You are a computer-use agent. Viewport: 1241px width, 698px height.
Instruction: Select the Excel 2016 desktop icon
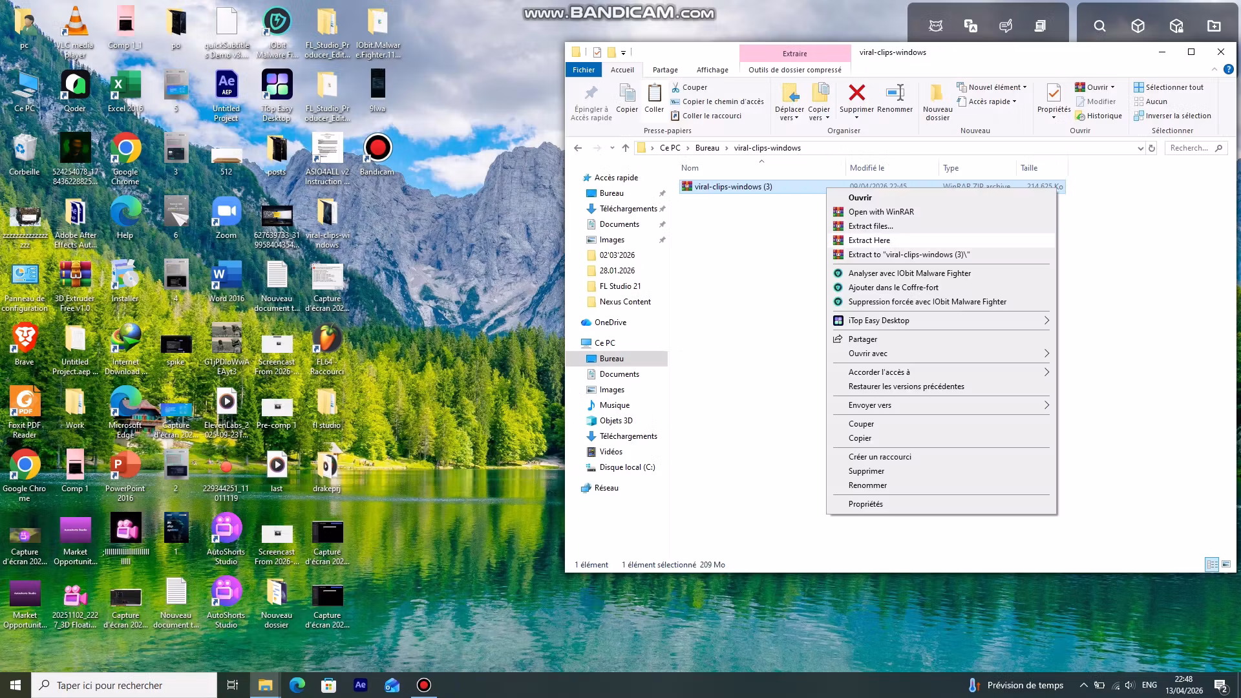125,91
